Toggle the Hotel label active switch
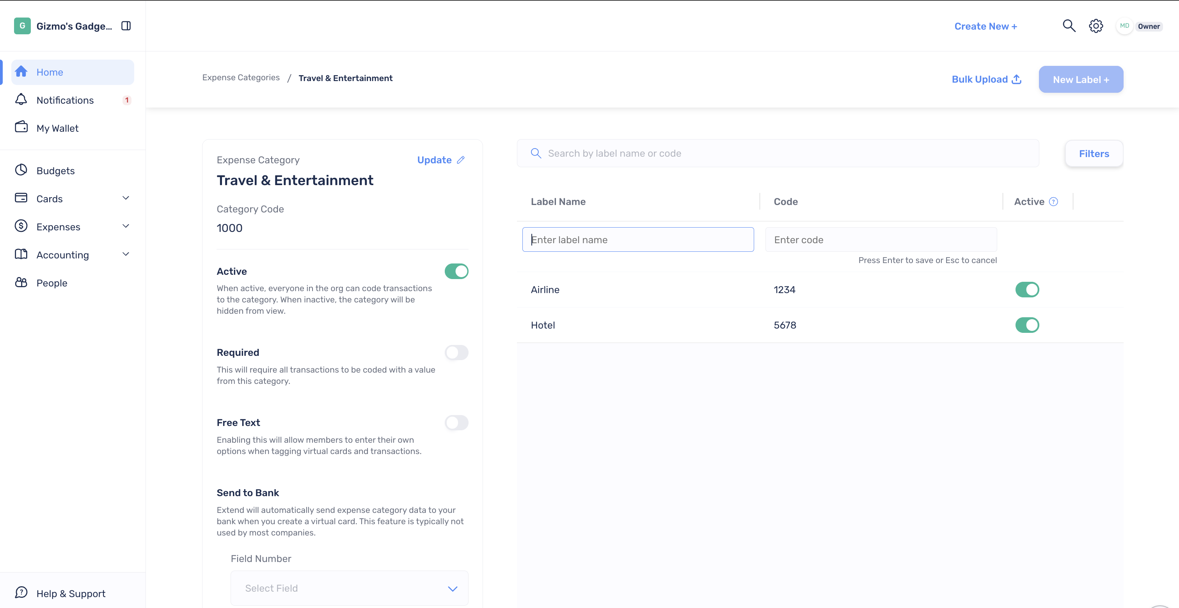 (1027, 325)
